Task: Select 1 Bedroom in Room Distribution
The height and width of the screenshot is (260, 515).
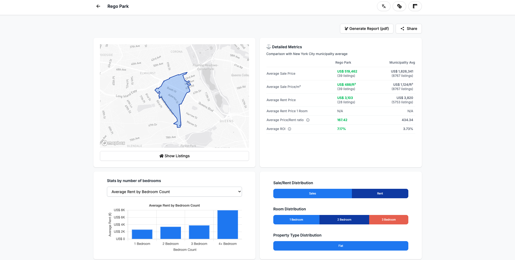Action: (x=296, y=220)
